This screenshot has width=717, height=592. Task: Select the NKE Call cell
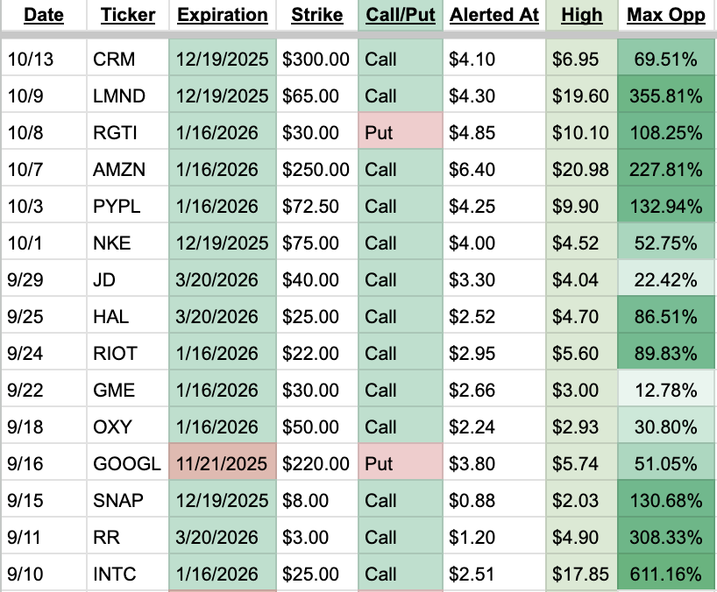coord(401,243)
